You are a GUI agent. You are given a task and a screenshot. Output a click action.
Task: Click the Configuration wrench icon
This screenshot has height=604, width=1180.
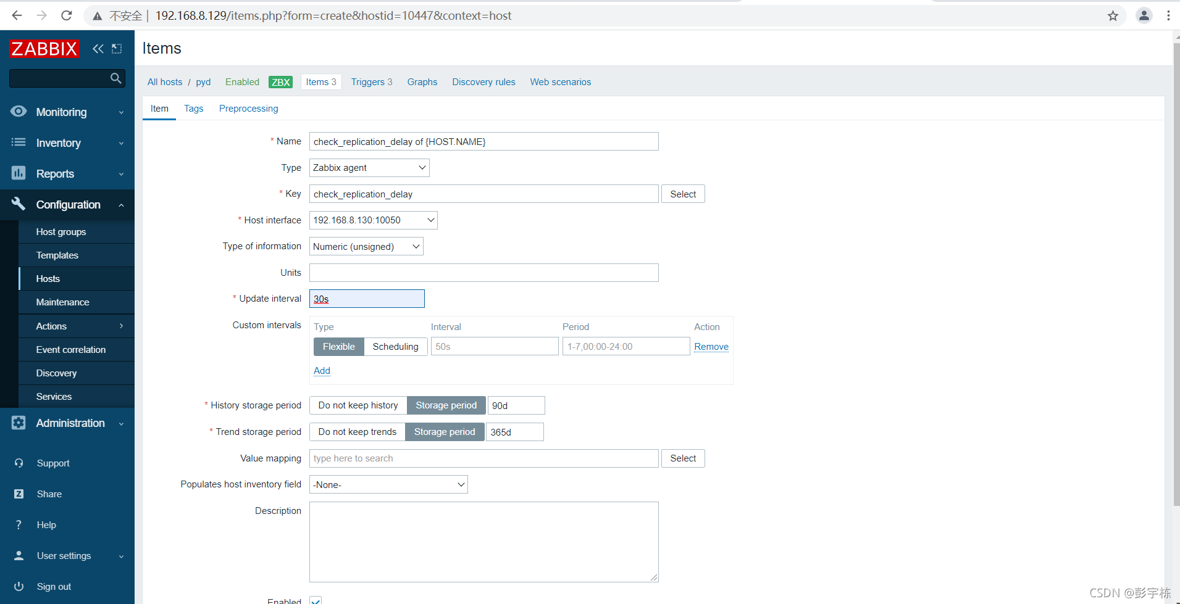[x=19, y=204]
